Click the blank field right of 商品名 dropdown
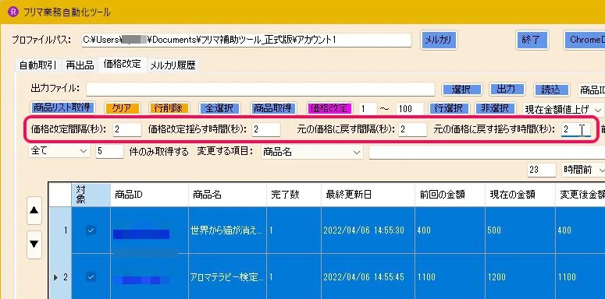 click(487, 152)
